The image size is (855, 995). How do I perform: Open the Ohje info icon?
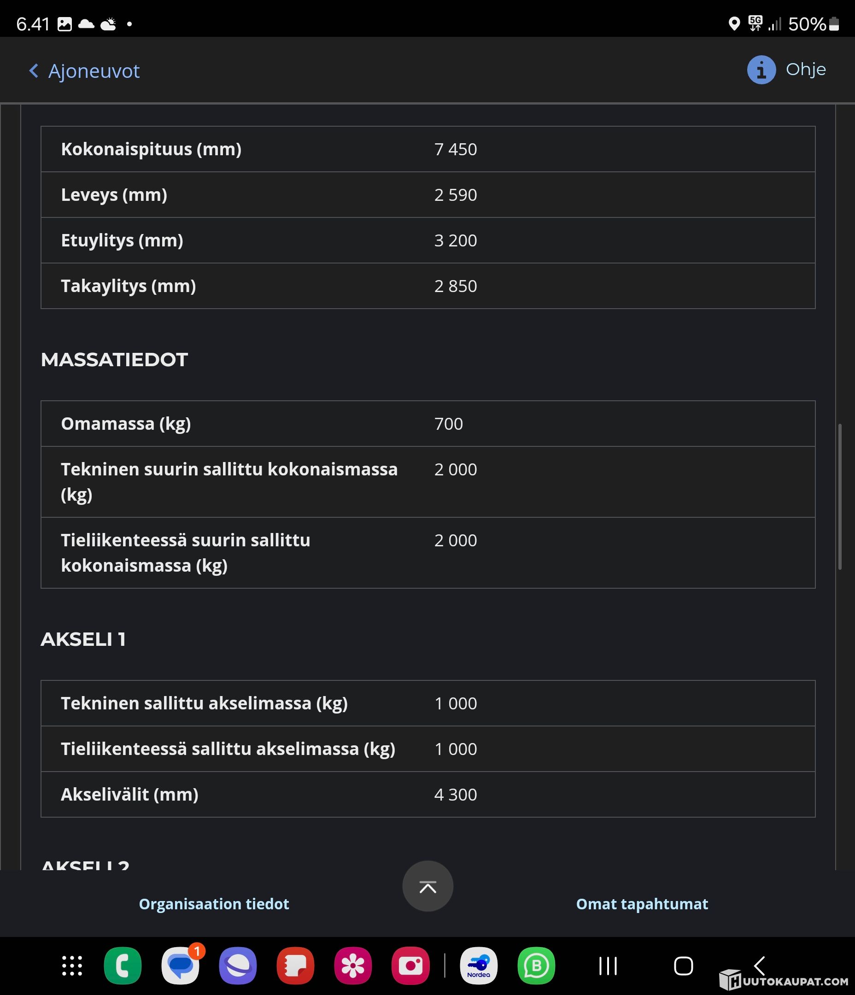761,70
